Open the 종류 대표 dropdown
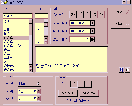Viewport: 132px width, 106px height. (29, 84)
